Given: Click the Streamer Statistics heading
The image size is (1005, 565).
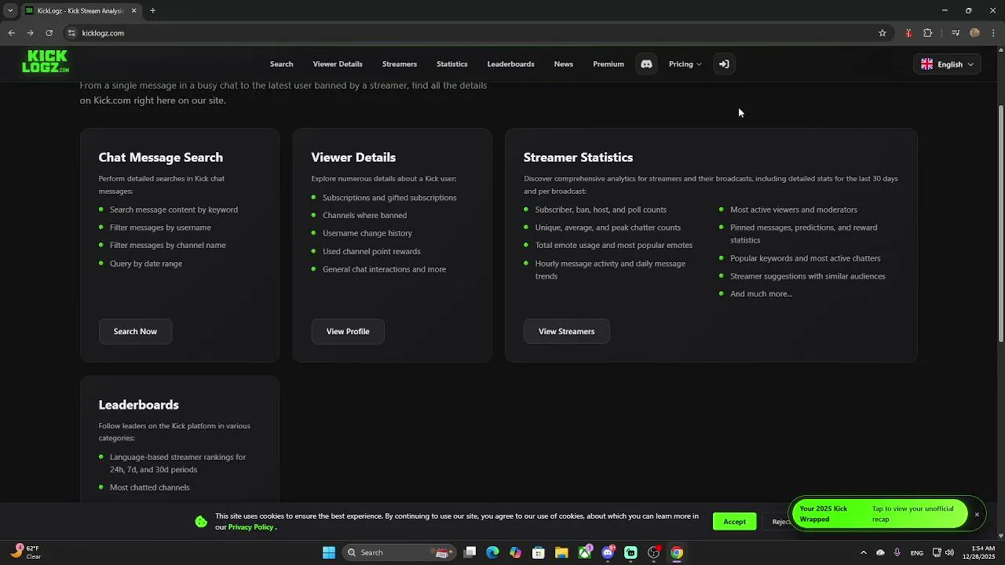Looking at the screenshot, I should tap(578, 158).
